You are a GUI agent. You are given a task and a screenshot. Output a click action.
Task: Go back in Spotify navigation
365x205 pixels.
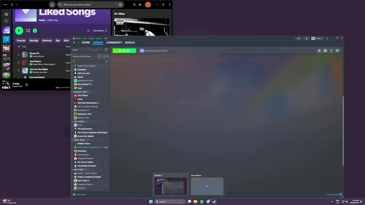12,5
